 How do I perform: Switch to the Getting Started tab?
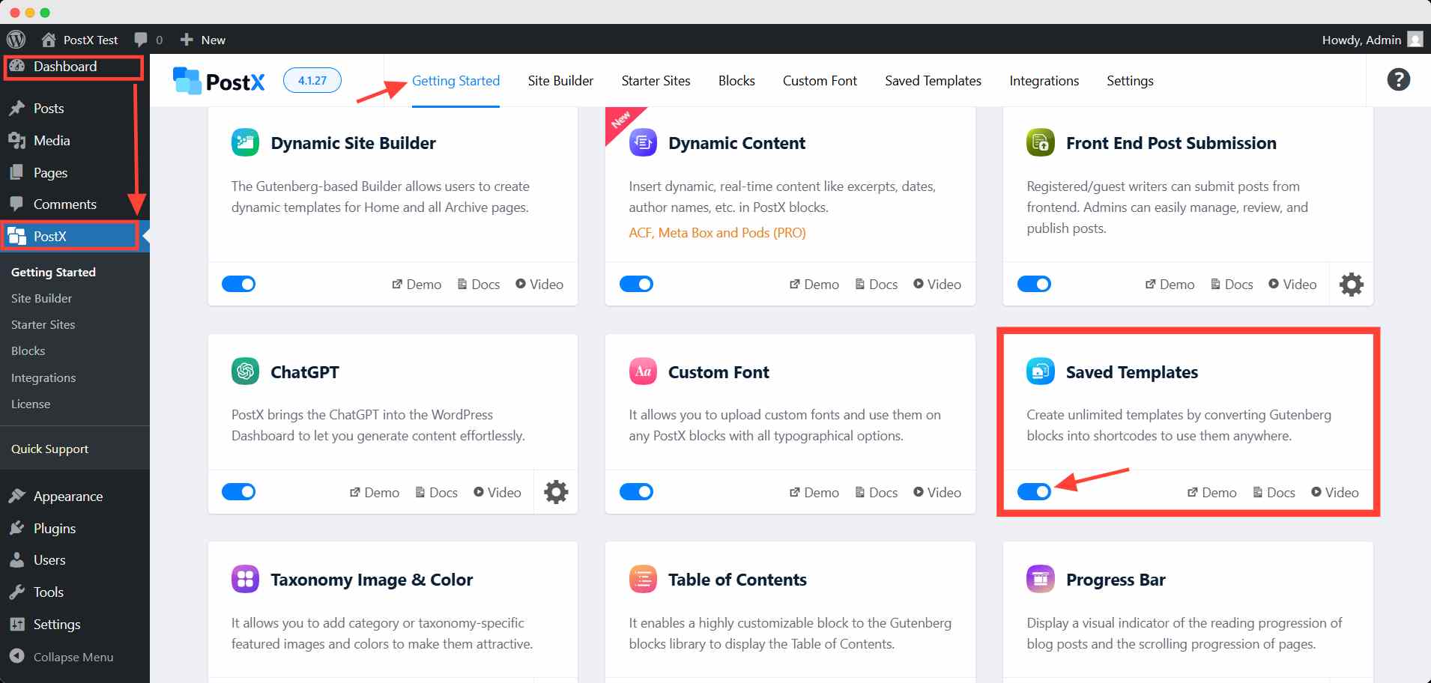(456, 81)
